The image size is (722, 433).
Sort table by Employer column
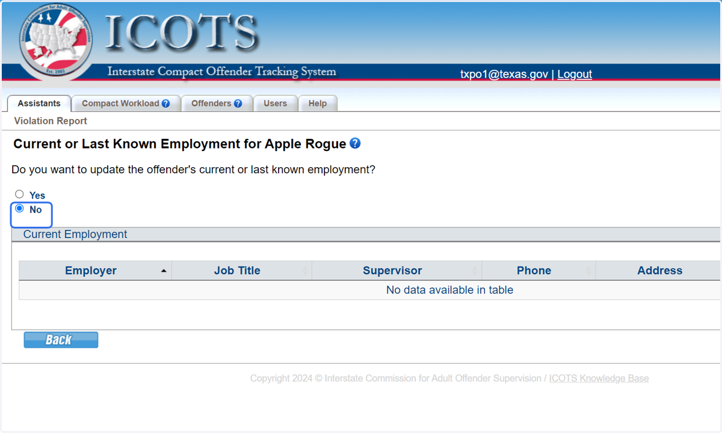tap(95, 271)
